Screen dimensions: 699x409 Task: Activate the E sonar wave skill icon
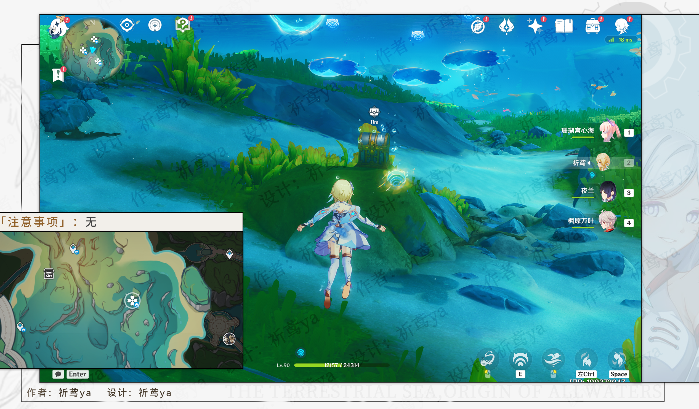(520, 359)
